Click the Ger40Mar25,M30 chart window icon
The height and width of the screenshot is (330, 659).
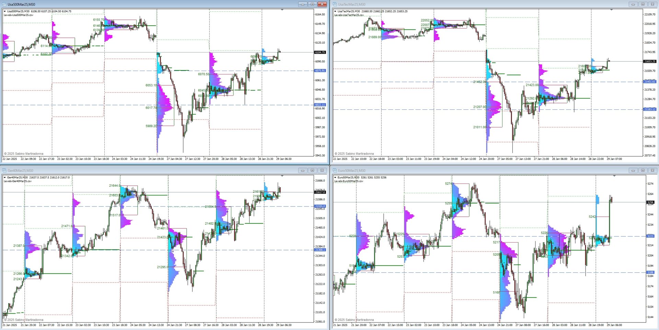point(4,170)
